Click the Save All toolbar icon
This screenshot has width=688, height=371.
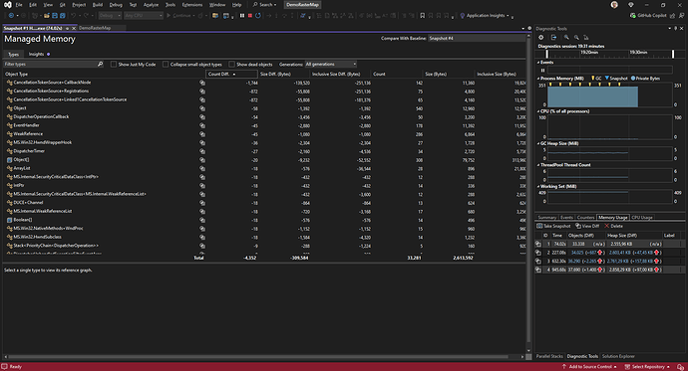(62, 15)
